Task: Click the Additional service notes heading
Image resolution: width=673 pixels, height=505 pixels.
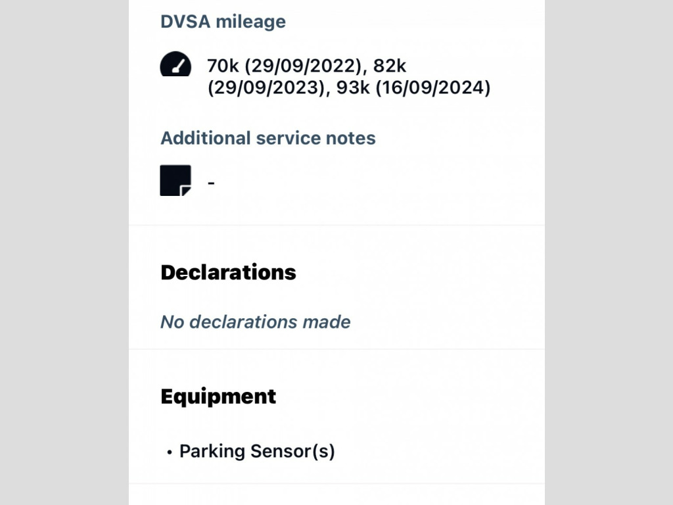Action: [268, 138]
